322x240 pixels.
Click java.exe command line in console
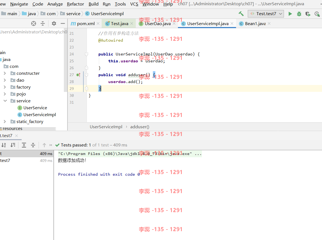pos(130,154)
